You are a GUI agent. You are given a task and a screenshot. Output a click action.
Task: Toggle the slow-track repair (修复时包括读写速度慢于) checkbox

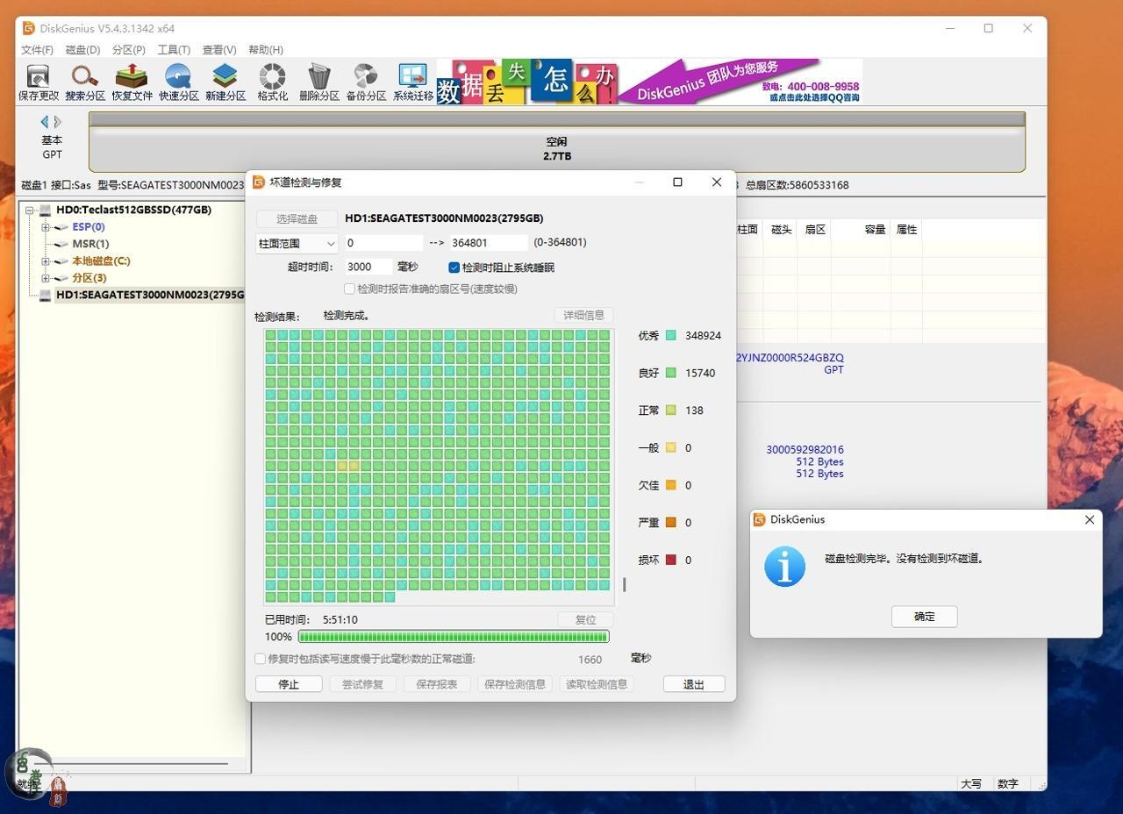(x=261, y=659)
